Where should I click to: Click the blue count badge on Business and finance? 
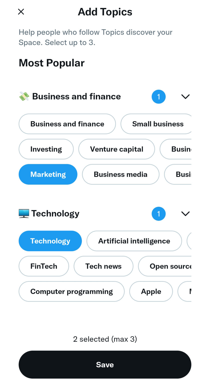pos(159,97)
